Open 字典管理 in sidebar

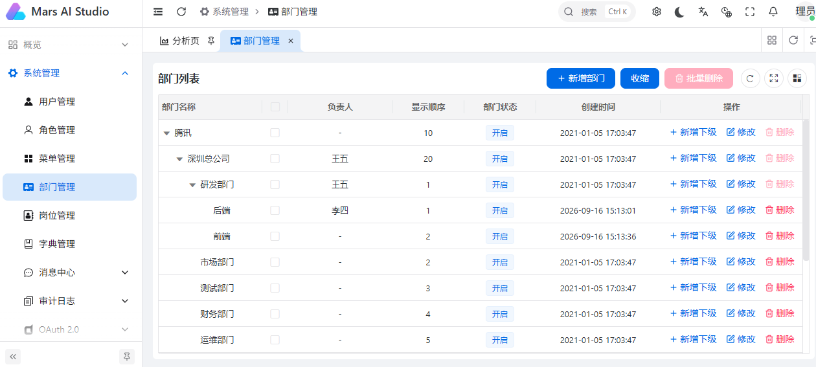click(x=69, y=244)
